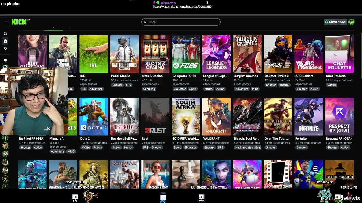Image resolution: width=362 pixels, height=203 pixels.
Task: Select the Indie tag under Burglin' Gnomes
Action: [x=255, y=89]
